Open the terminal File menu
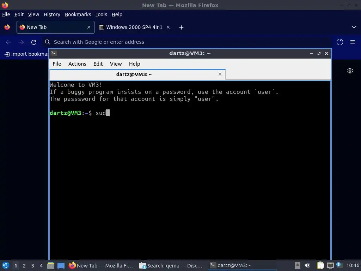The image size is (361, 271). click(57, 64)
